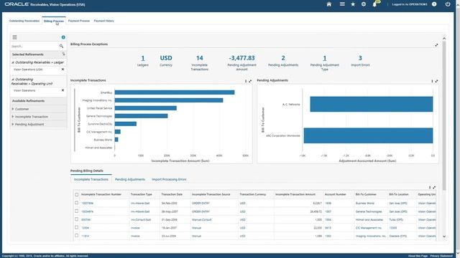The image size is (460, 258).
Task: Click the Pending Adjustment Type count link
Action: [x=325, y=58]
